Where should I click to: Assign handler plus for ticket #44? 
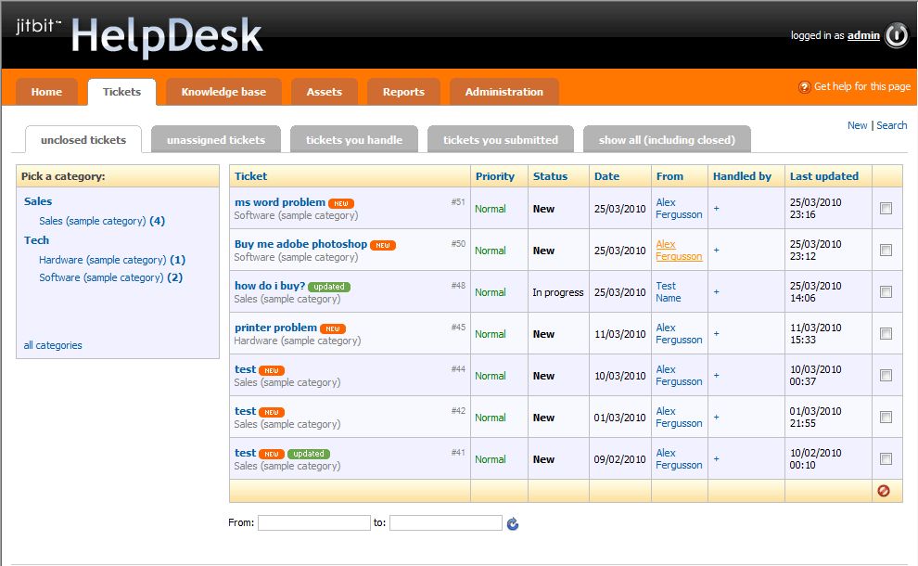(x=716, y=376)
